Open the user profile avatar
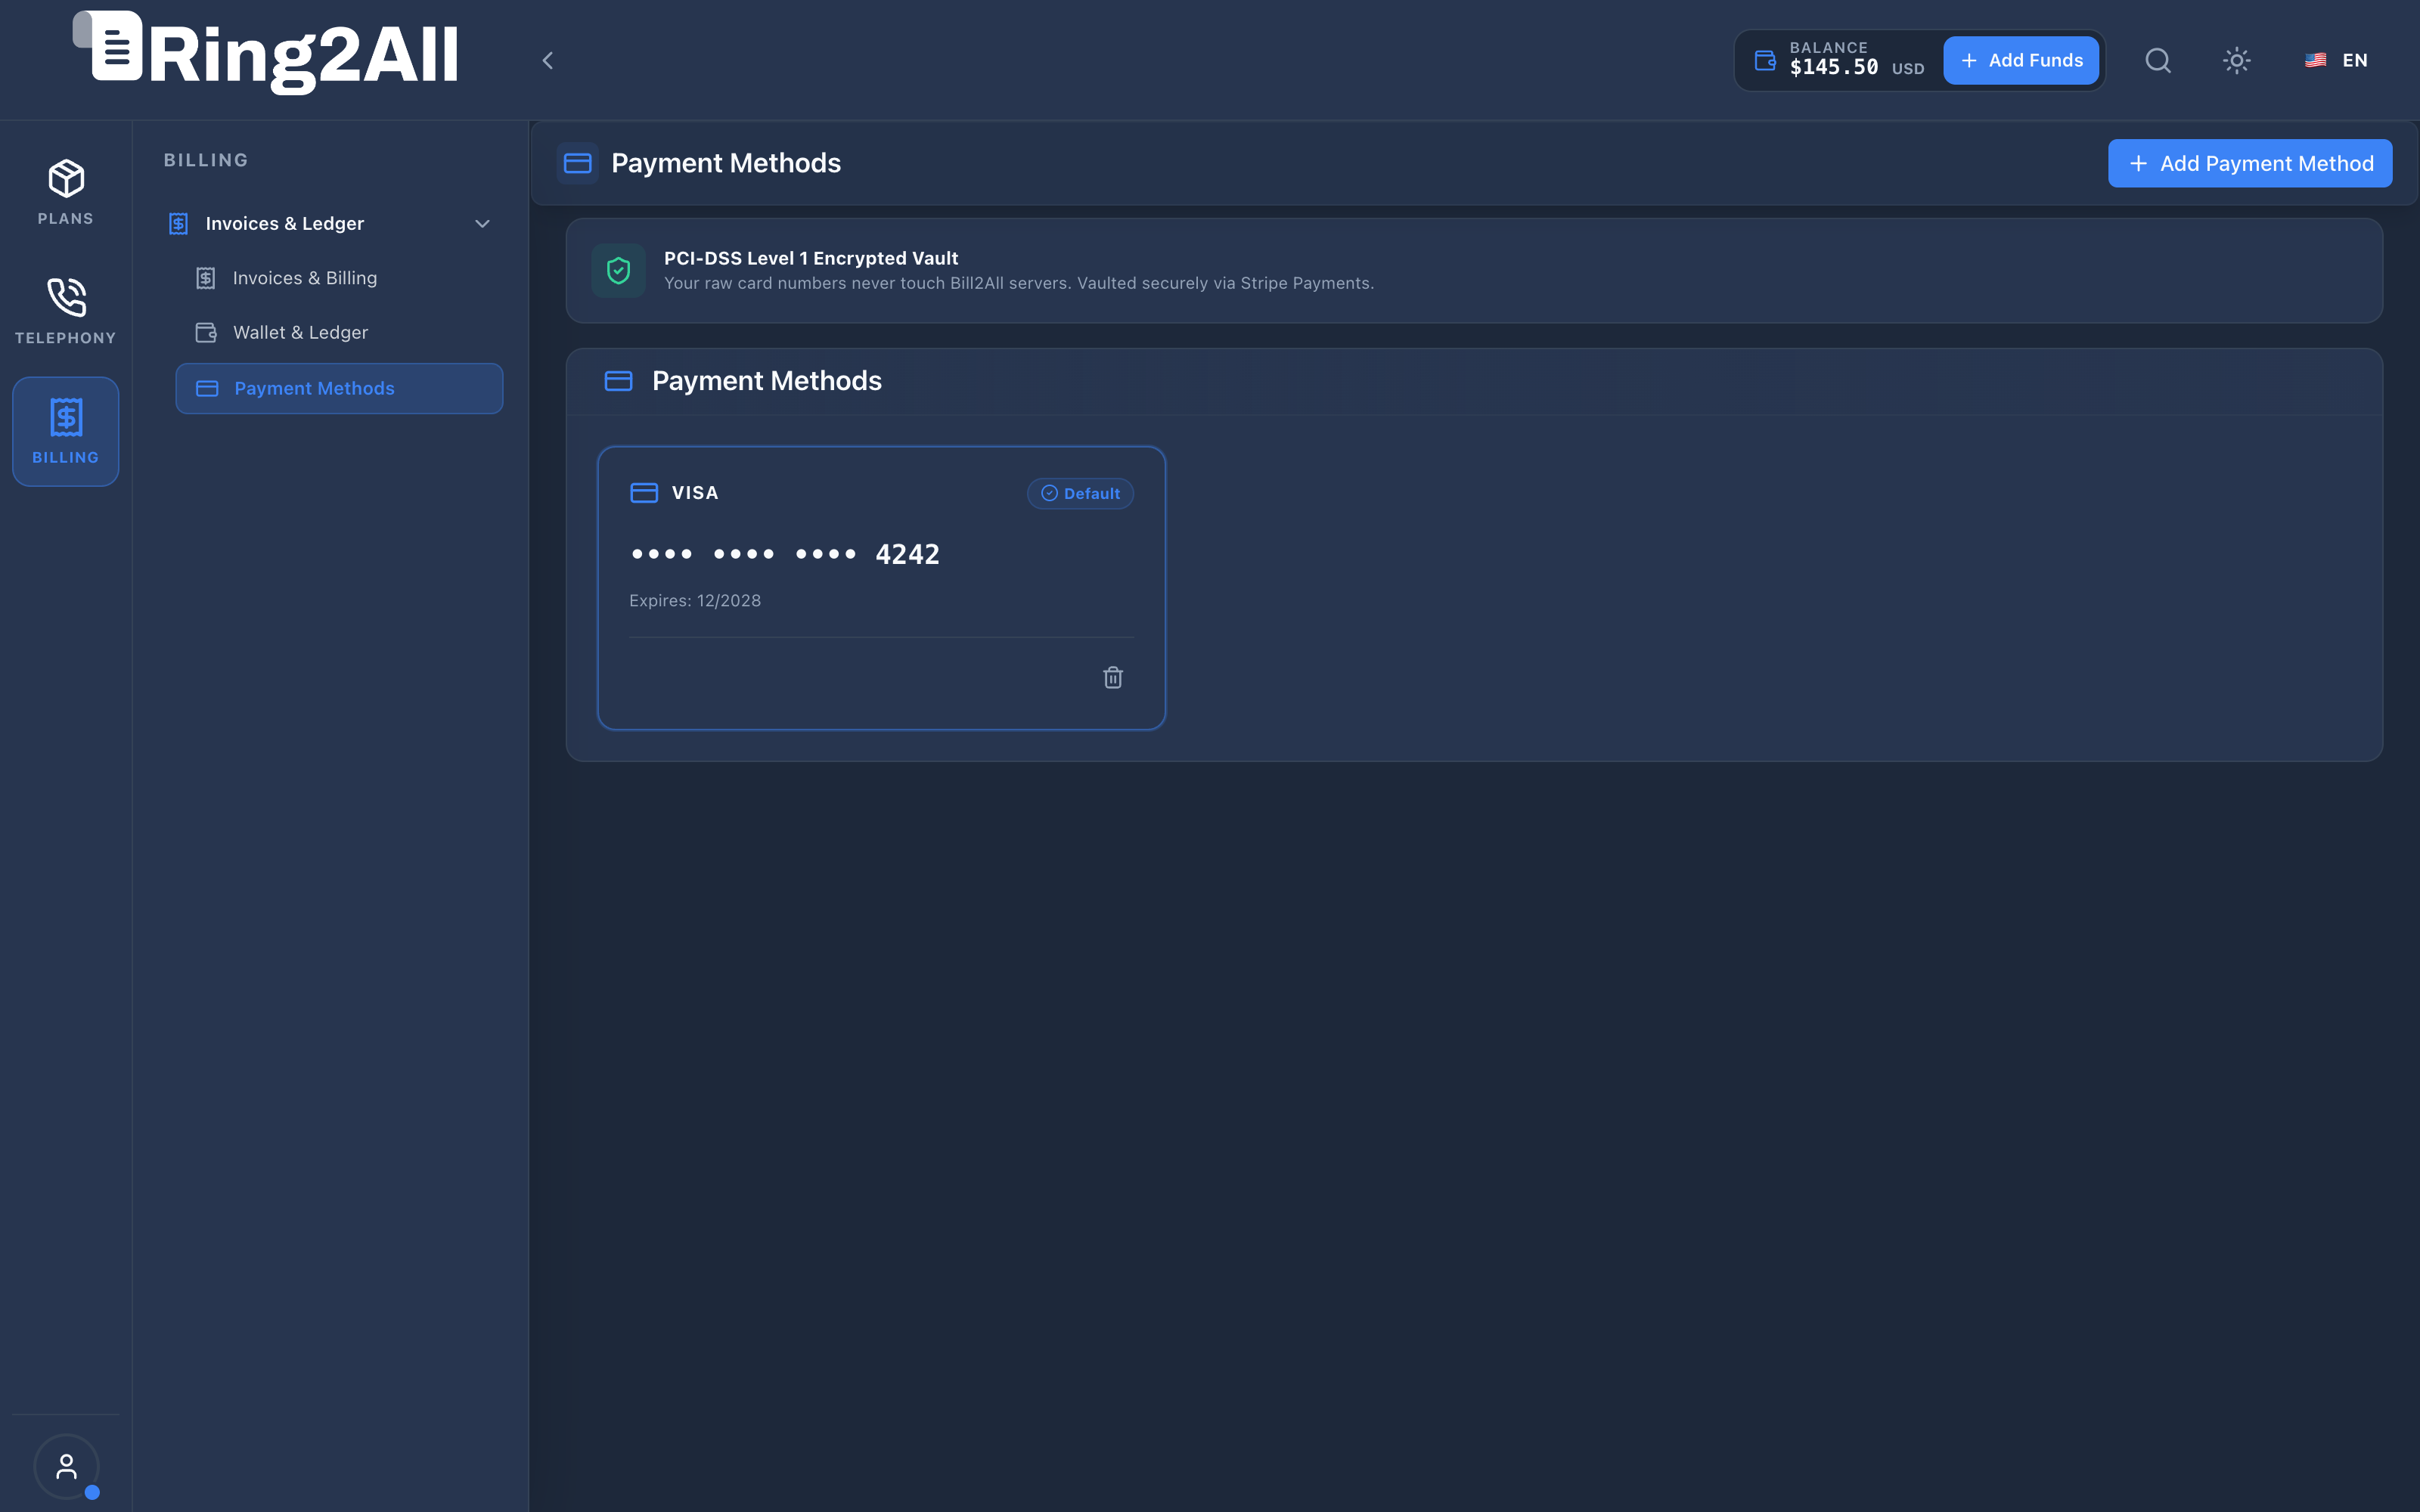Screen dimensions: 2420x1512 click(x=66, y=1466)
